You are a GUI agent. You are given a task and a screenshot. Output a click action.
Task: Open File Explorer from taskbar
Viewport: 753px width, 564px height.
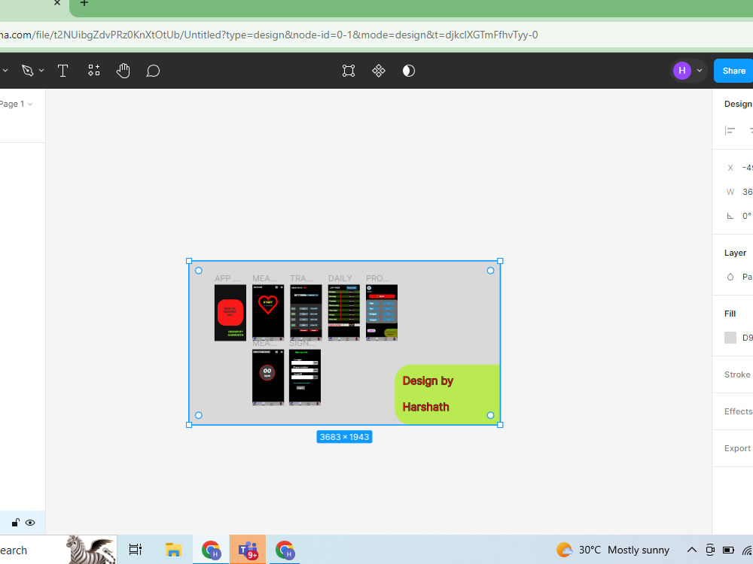pyautogui.click(x=173, y=550)
